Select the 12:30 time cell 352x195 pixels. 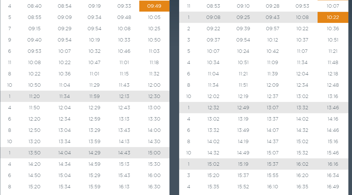coord(154,96)
